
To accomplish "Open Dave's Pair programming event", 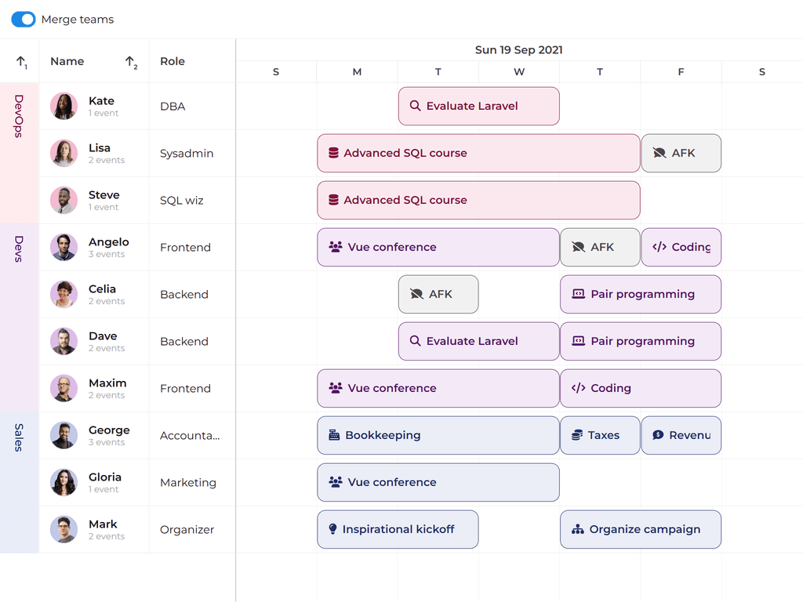I will point(640,341).
